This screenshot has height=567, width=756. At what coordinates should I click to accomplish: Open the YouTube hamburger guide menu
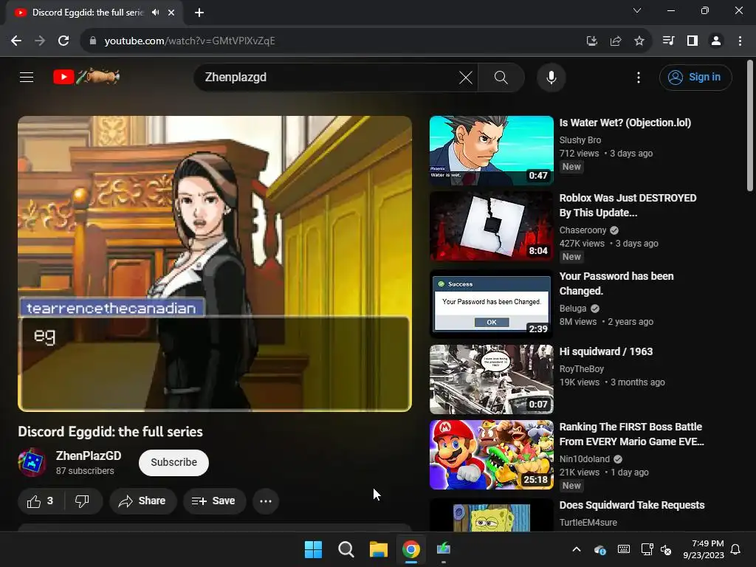tap(27, 77)
